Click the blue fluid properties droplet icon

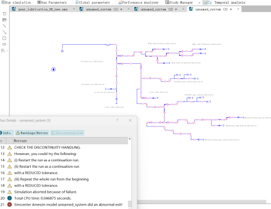click(x=54, y=69)
